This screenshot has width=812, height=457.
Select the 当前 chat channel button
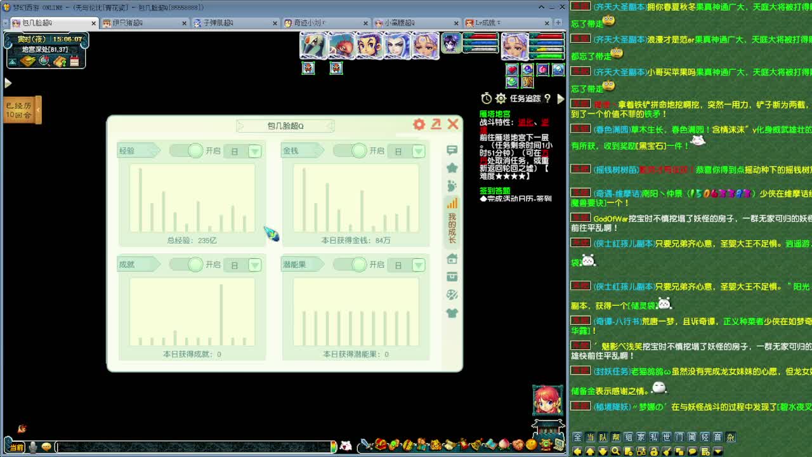point(16,447)
